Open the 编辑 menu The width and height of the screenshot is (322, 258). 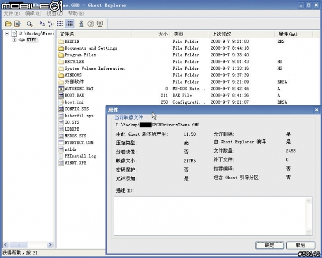(33, 14)
